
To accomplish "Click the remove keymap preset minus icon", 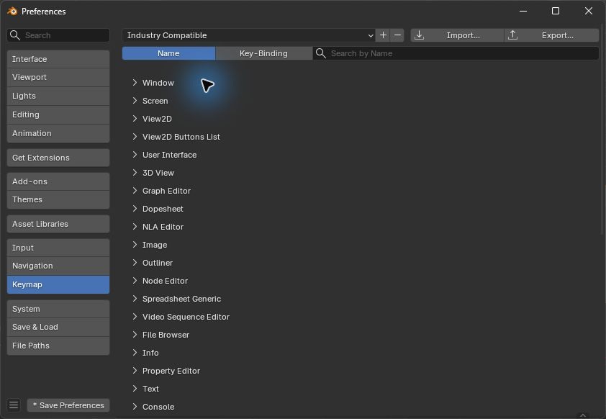I will point(397,35).
